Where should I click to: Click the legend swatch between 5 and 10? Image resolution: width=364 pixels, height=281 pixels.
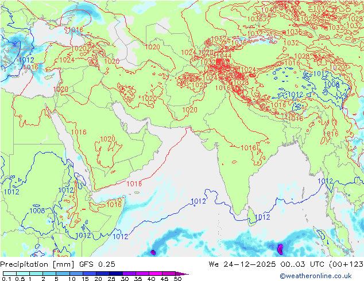coord(63,274)
